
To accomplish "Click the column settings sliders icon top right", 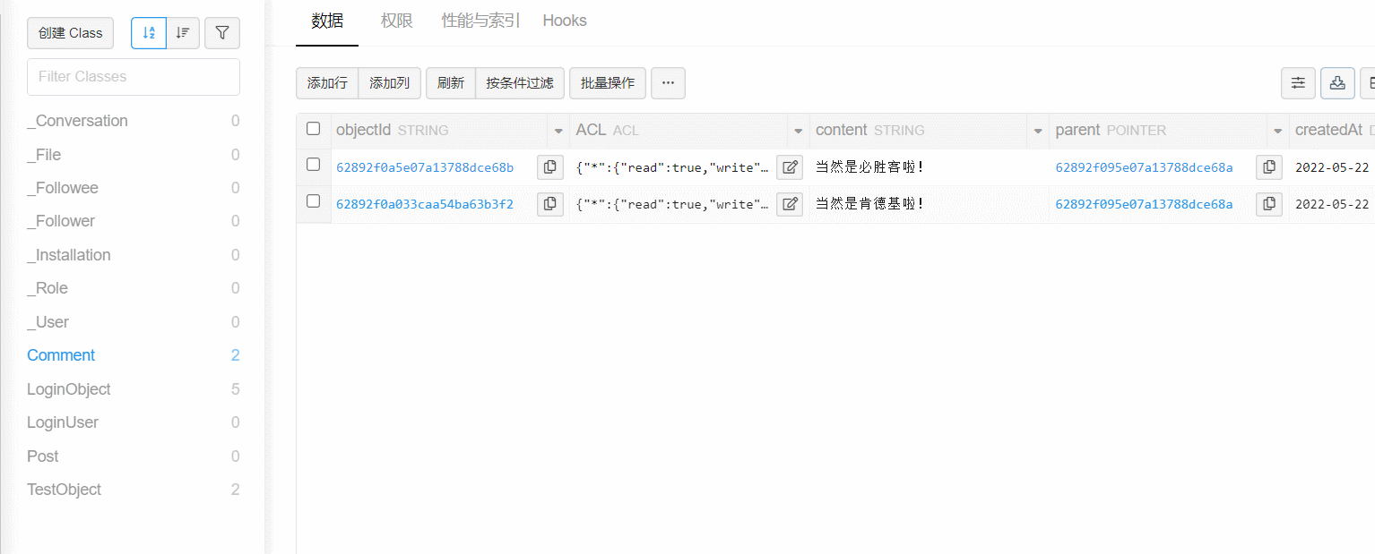I will (x=1298, y=82).
